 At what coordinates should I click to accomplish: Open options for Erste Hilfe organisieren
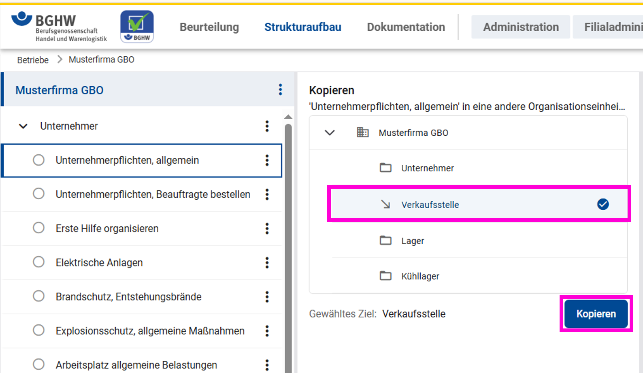coord(267,228)
